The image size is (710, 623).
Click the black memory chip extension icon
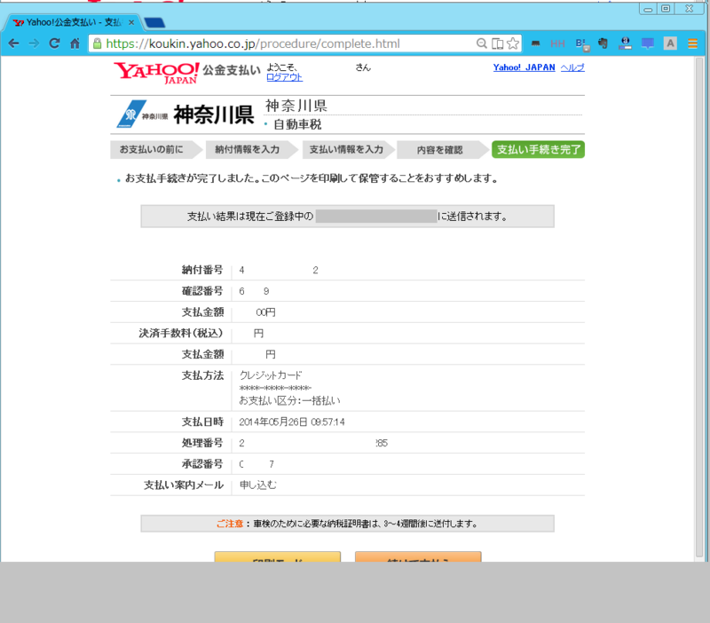536,43
